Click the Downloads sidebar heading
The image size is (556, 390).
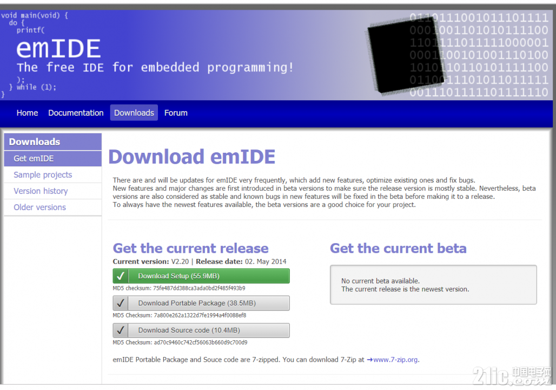53,142
